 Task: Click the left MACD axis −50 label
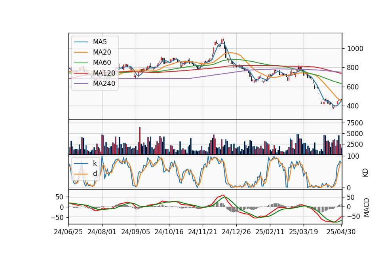[x=57, y=218]
